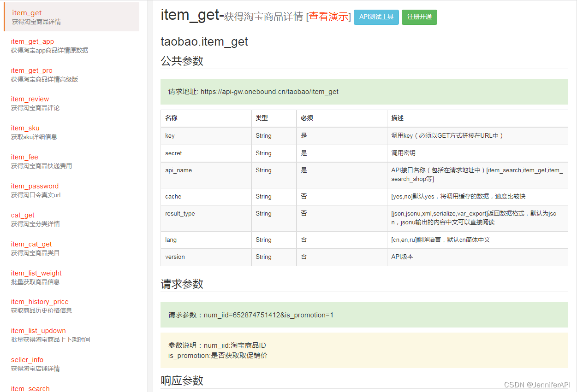Open the API测试工具 button

click(x=376, y=17)
